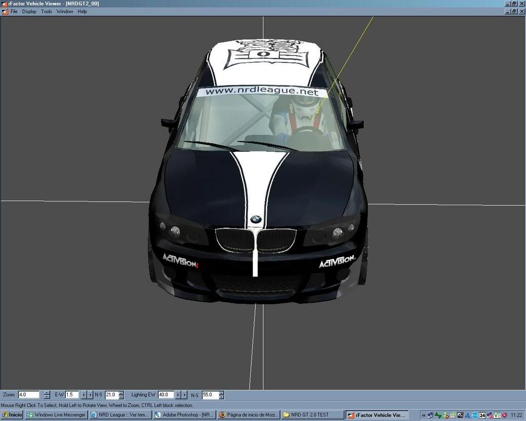Click the calendar 24 tray icon
This screenshot has height=421, width=526.
[x=482, y=415]
